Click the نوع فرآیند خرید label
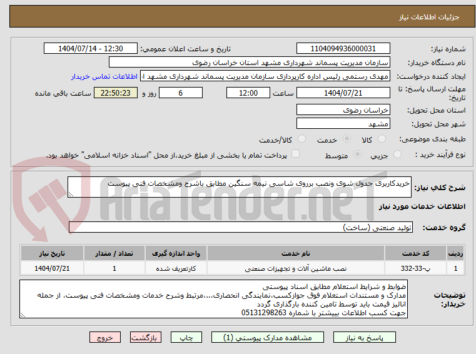The height and width of the screenshot is (354, 476). coord(440,155)
